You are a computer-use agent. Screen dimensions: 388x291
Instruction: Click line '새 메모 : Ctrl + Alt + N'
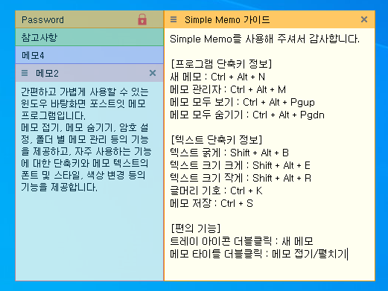[x=217, y=77]
